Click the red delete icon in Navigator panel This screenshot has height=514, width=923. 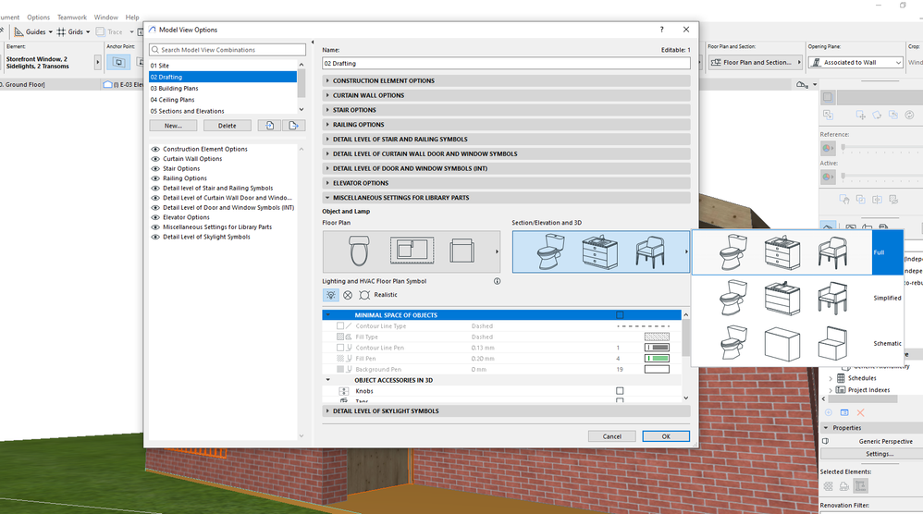click(x=860, y=412)
